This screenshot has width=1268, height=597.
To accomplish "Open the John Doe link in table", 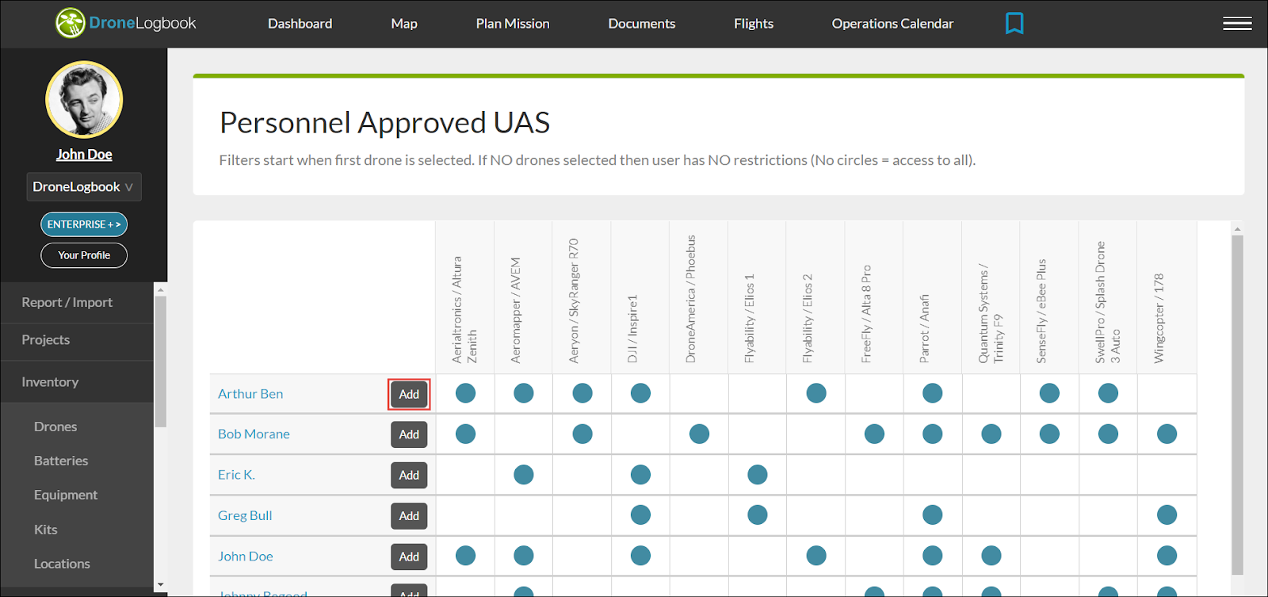I will coord(246,557).
